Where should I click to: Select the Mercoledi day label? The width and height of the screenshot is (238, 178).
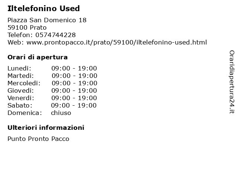tap(24, 83)
